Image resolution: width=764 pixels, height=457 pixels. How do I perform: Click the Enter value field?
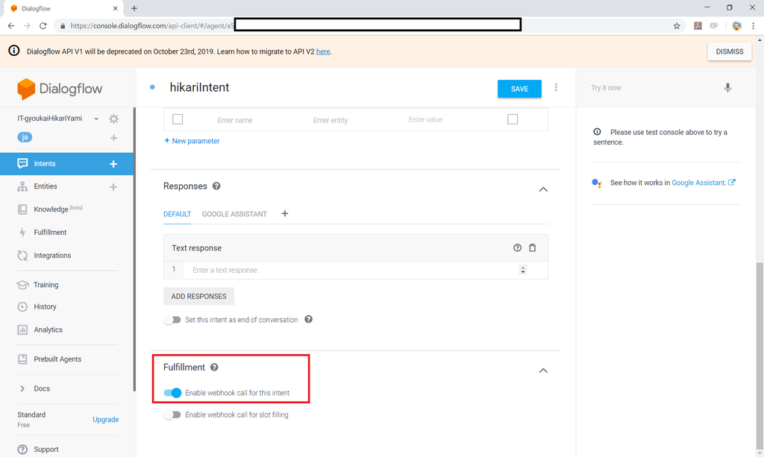[425, 120]
